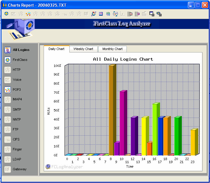
Task: Open the FTP sidebar entry
Action: point(8,129)
